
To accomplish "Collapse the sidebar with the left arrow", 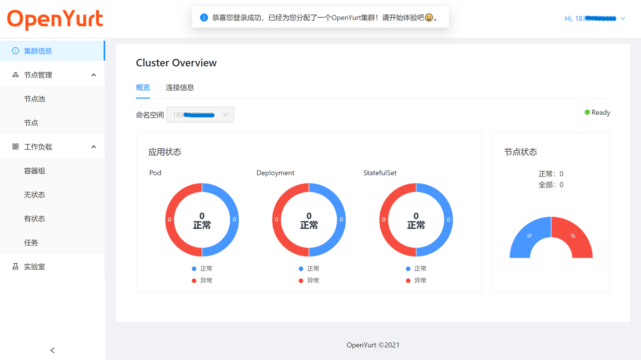I will tap(52, 350).
